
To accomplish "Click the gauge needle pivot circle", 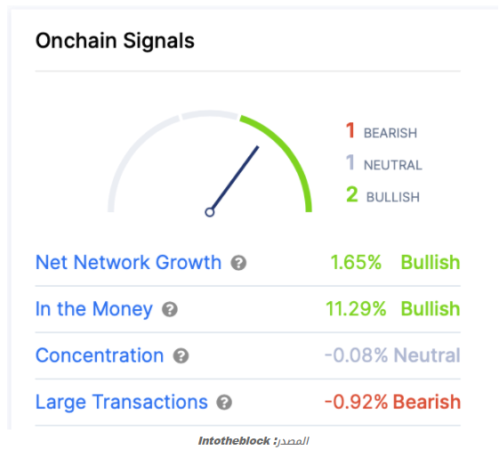I will (x=209, y=212).
